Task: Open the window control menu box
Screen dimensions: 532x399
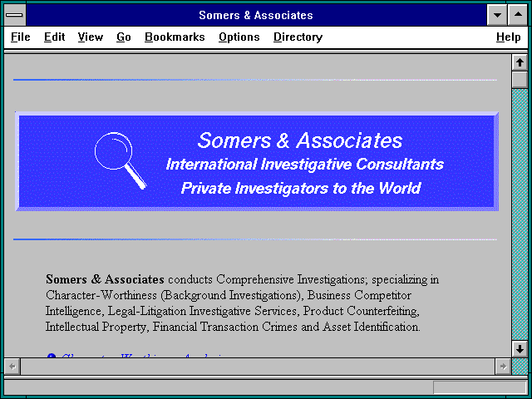Action: pyautogui.click(x=15, y=15)
